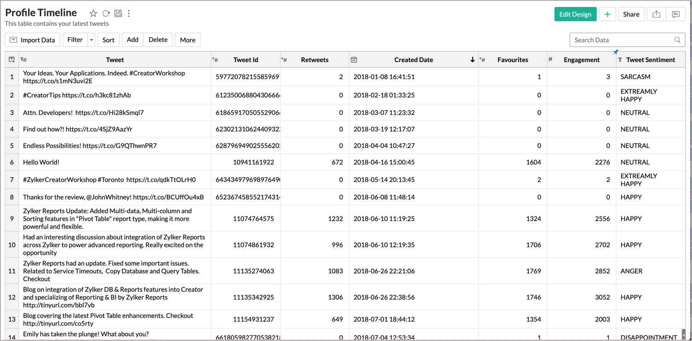This screenshot has width=692, height=341.
Task: Mark Profile Timeline as favorite with star icon
Action: point(93,13)
